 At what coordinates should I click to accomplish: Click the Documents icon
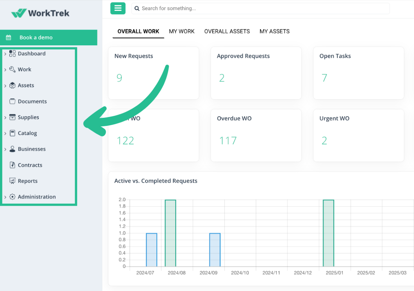13,101
